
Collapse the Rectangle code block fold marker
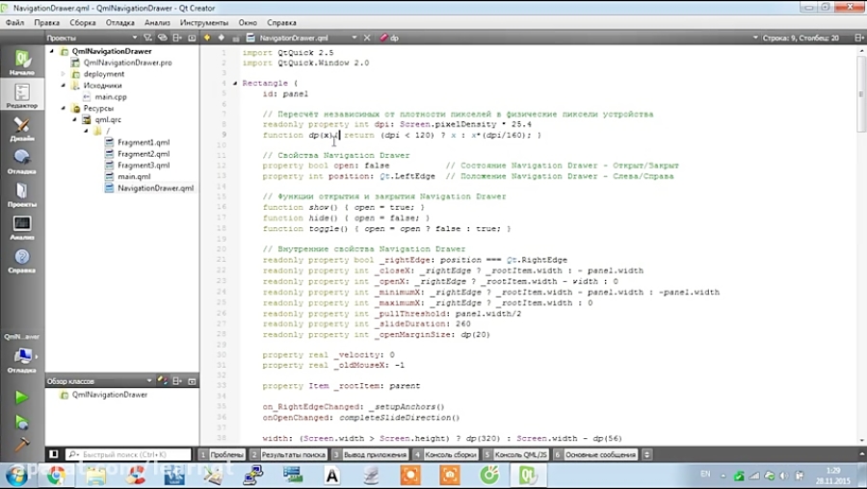point(235,83)
